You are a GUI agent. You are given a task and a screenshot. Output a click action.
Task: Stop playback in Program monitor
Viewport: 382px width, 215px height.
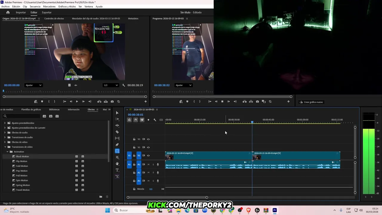[x=222, y=102]
